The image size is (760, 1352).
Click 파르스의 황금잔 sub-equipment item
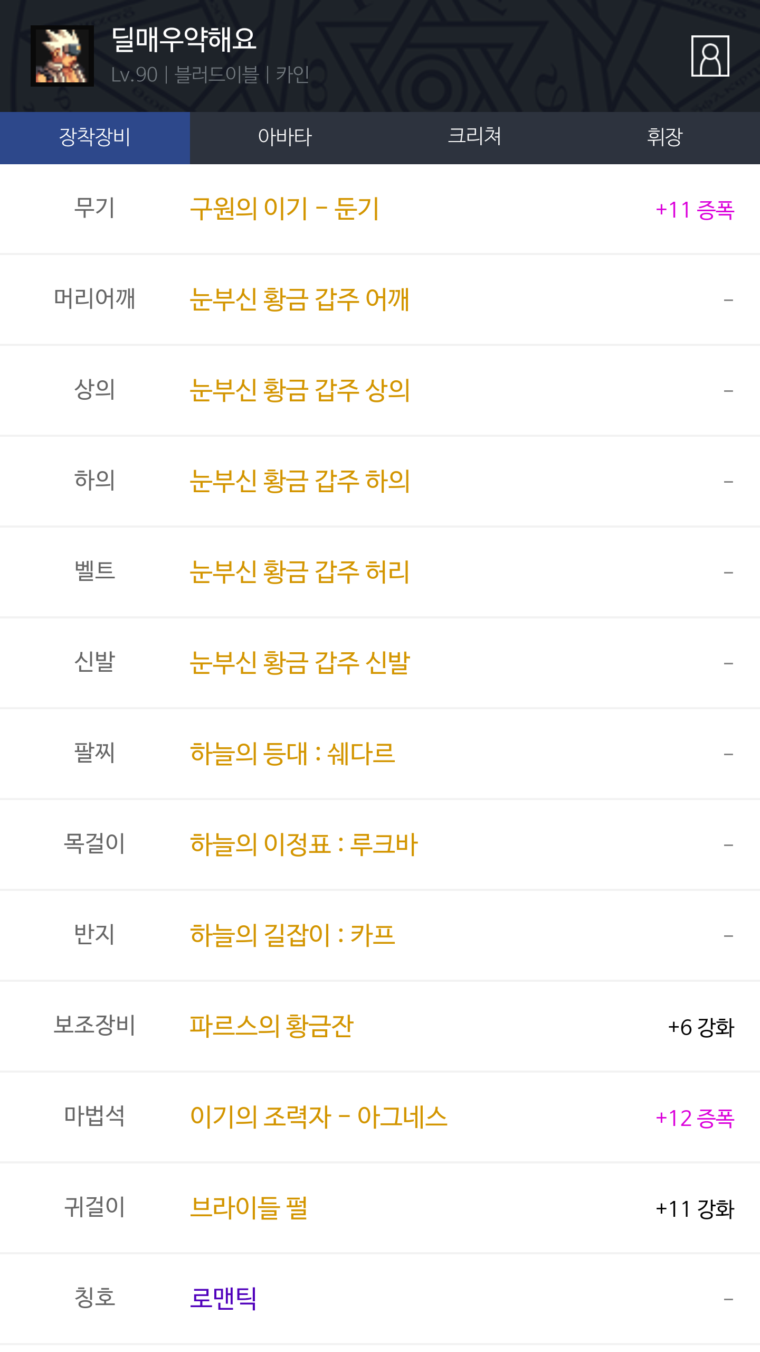(271, 1026)
